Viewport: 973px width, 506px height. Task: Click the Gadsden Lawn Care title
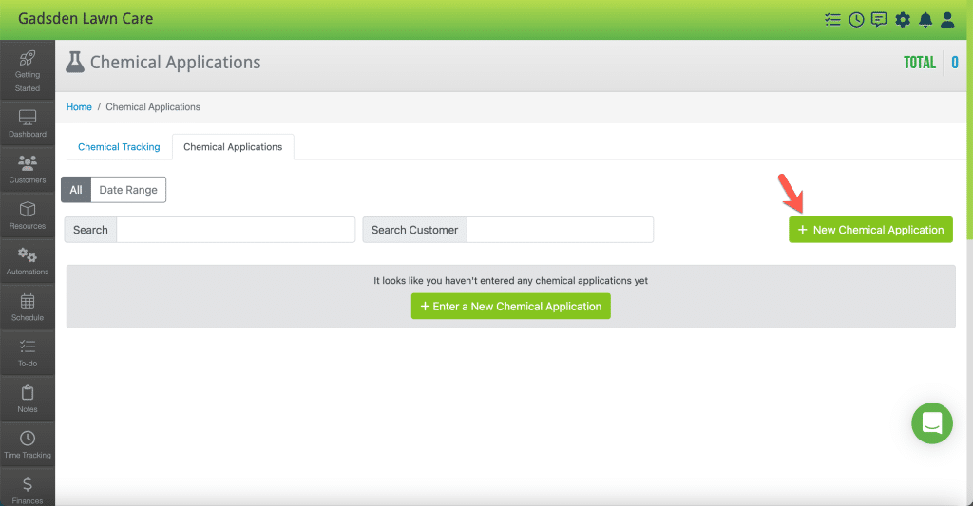86,19
